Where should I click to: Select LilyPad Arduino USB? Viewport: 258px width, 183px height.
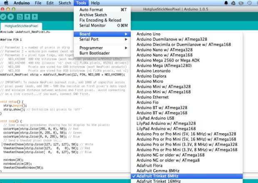point(187,118)
